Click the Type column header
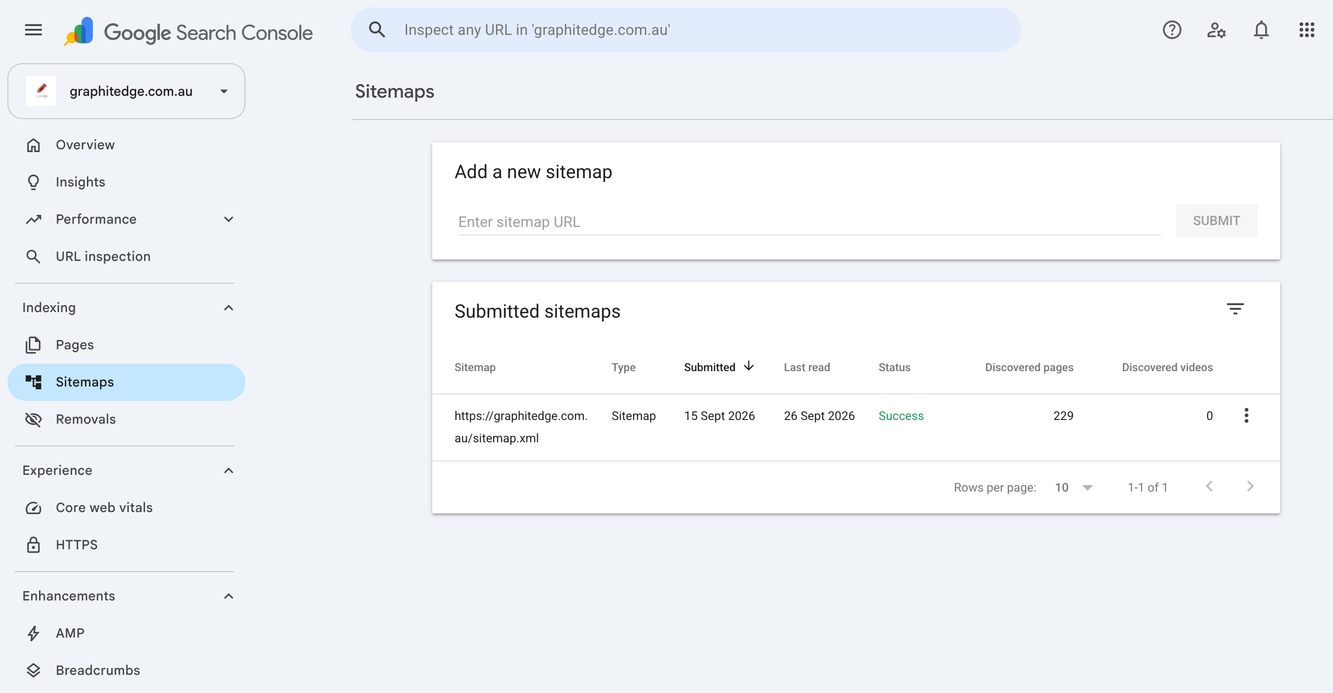The width and height of the screenshot is (1333, 693). (x=623, y=367)
